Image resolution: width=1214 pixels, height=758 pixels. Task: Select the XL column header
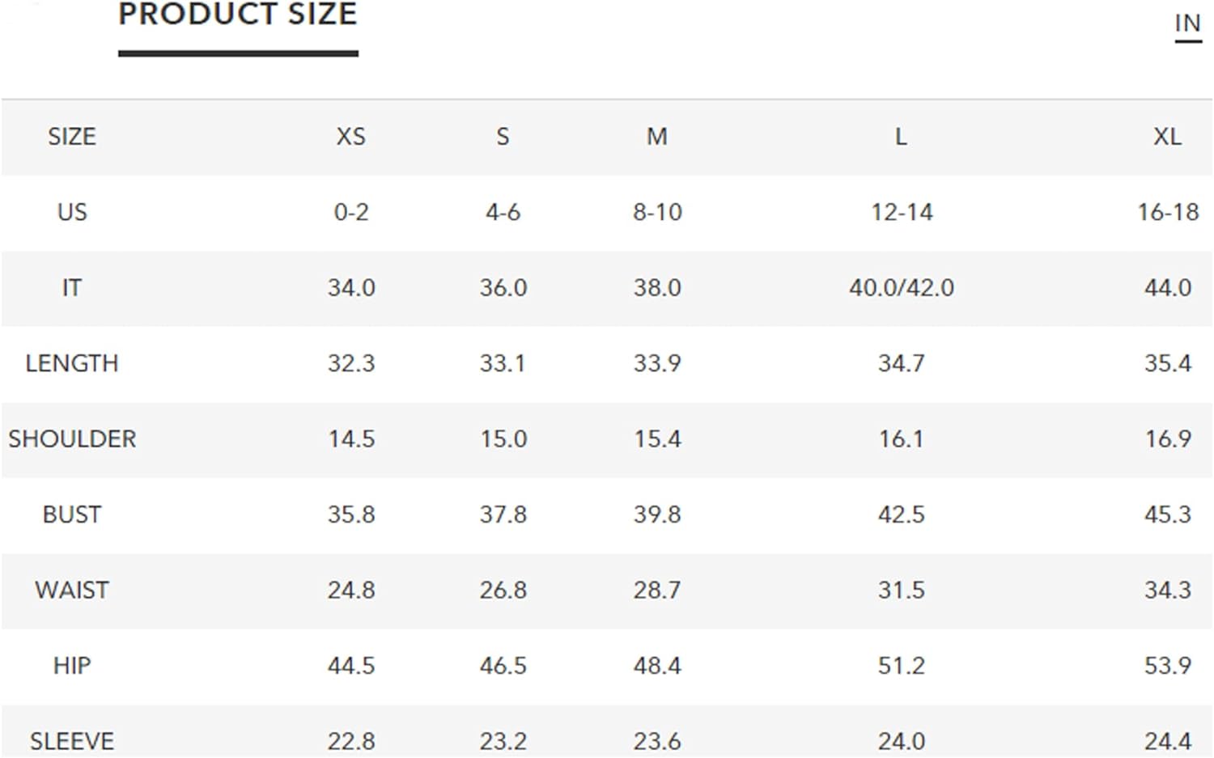point(1167,137)
